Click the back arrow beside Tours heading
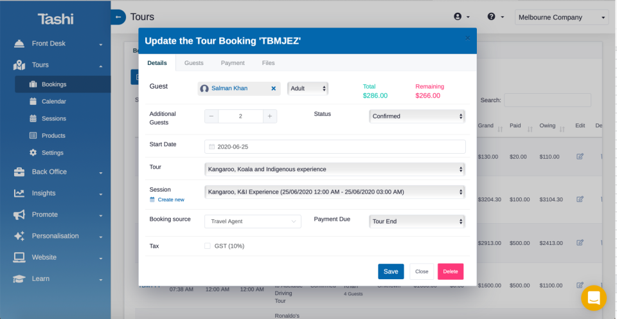Image resolution: width=617 pixels, height=319 pixels. [x=118, y=17]
